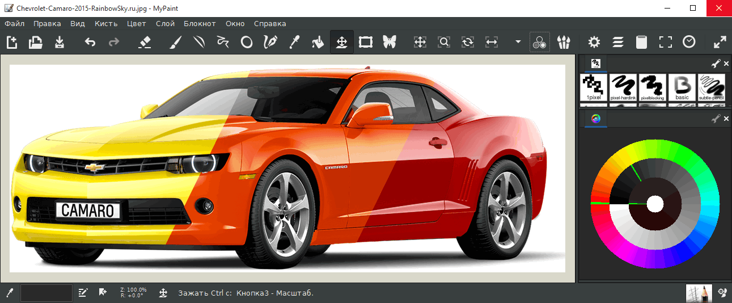The height and width of the screenshot is (303, 732).
Task: Click the move-layer mode icon in status bar
Action: click(x=163, y=293)
